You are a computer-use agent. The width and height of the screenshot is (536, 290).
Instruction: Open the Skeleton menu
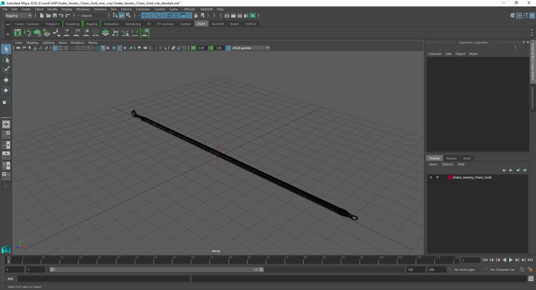click(x=100, y=9)
